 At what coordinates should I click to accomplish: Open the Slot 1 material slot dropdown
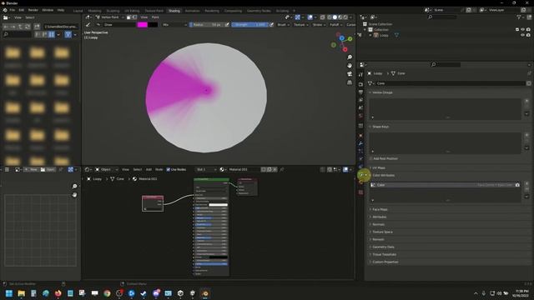206,169
